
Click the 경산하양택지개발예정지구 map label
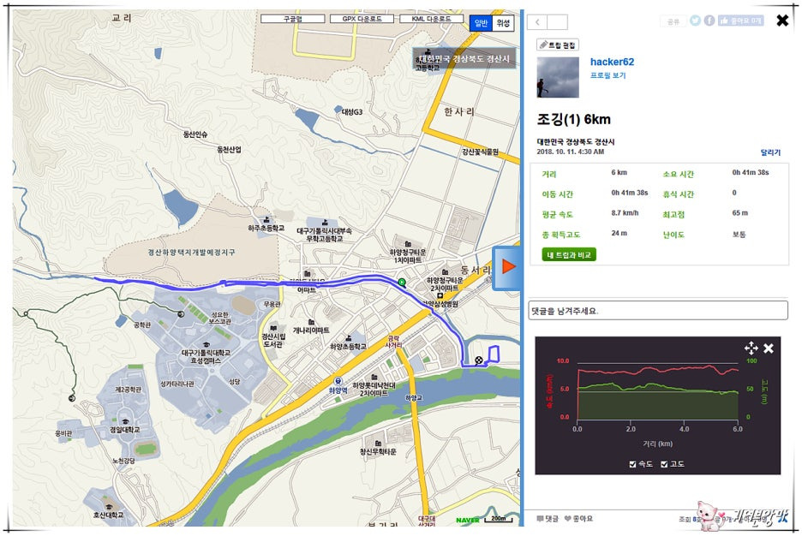191,253
